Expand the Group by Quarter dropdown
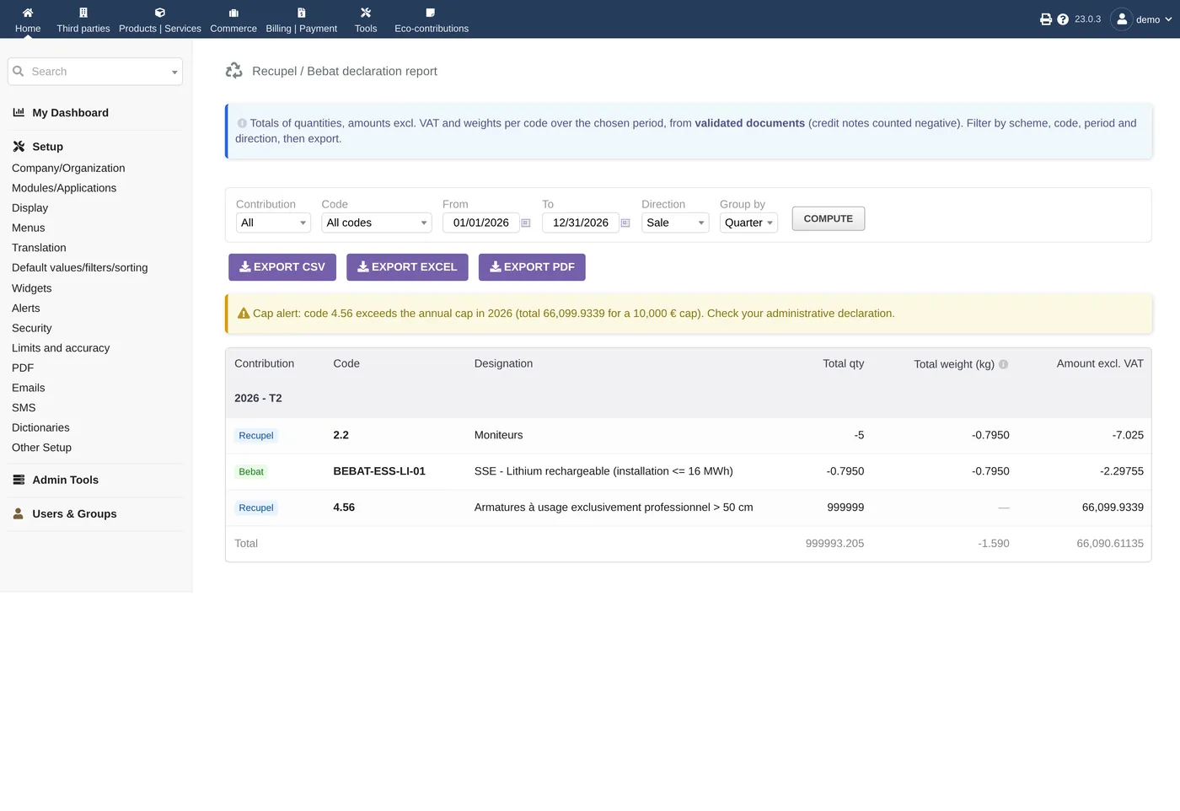The height and width of the screenshot is (811, 1180). (748, 223)
